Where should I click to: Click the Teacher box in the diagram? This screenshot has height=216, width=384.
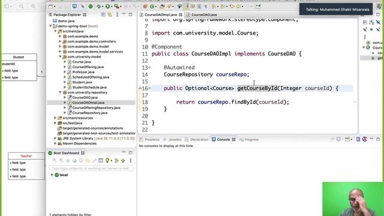point(26,166)
